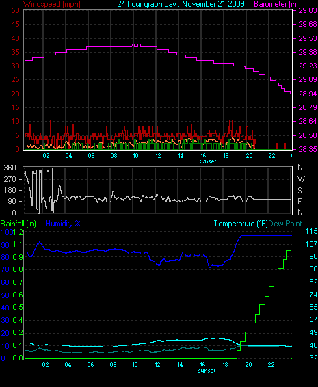Click the W compass label

point(301,179)
